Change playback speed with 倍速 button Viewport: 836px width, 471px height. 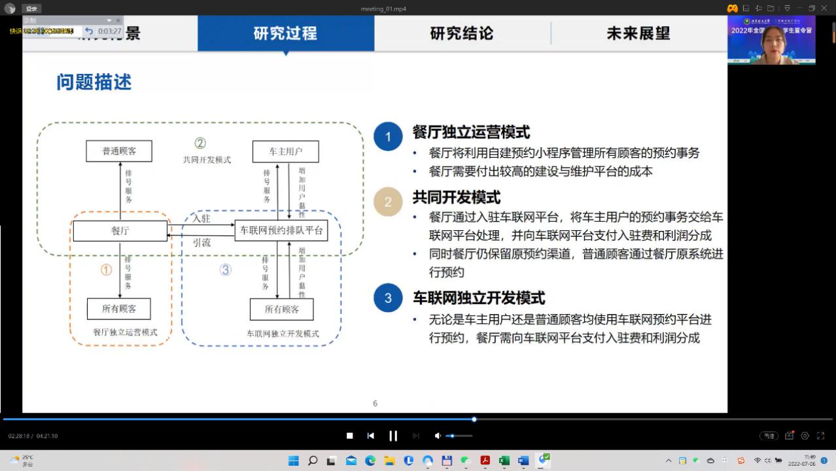tap(769, 436)
